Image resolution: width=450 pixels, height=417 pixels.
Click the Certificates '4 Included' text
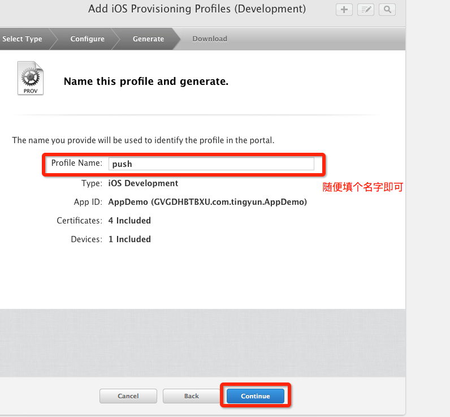[129, 221]
